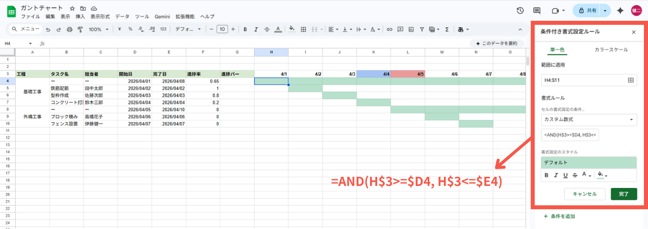Open version history clock icon
This screenshot has width=648, height=229.
520,11
